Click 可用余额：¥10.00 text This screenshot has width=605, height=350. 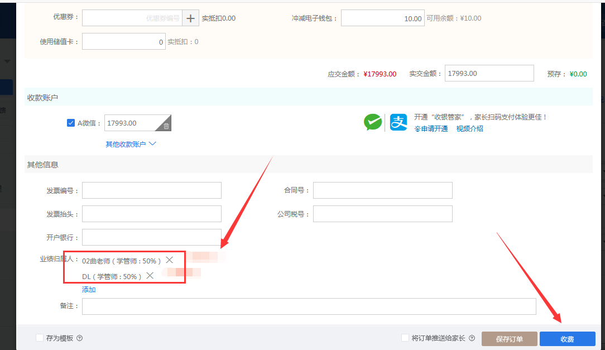454,18
